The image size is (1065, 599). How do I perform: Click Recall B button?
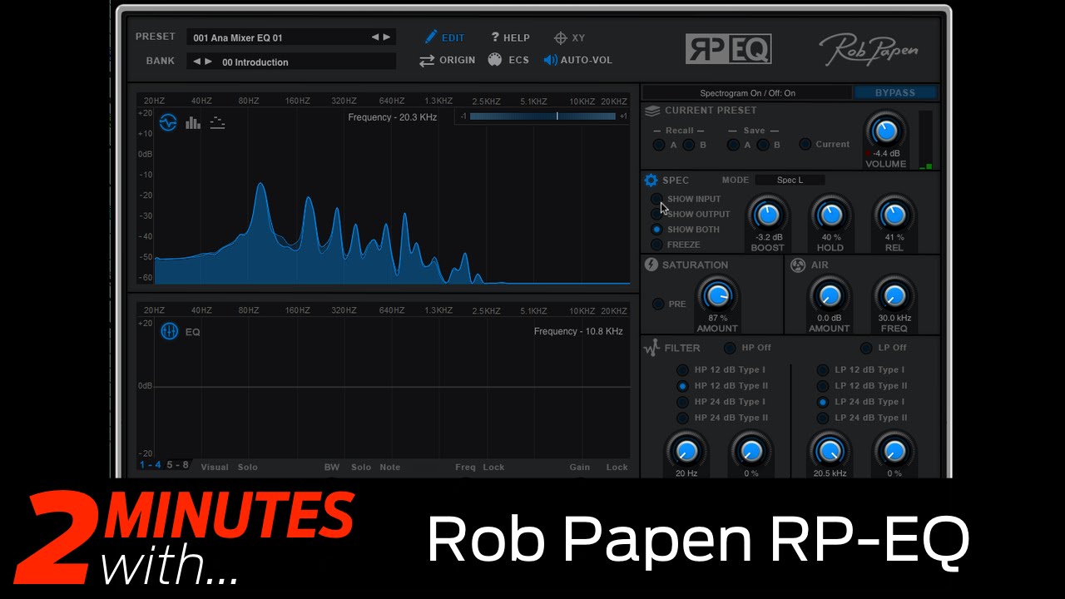pyautogui.click(x=689, y=145)
